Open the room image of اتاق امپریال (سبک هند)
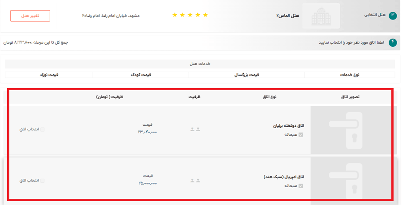This screenshot has height=205, width=402. 352,180
